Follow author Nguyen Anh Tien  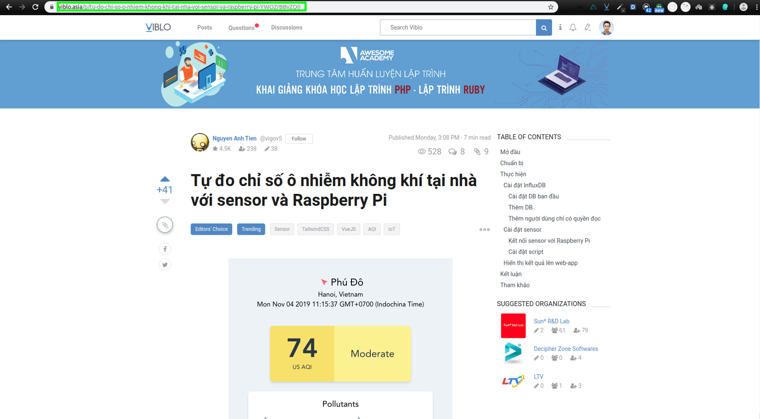(299, 139)
